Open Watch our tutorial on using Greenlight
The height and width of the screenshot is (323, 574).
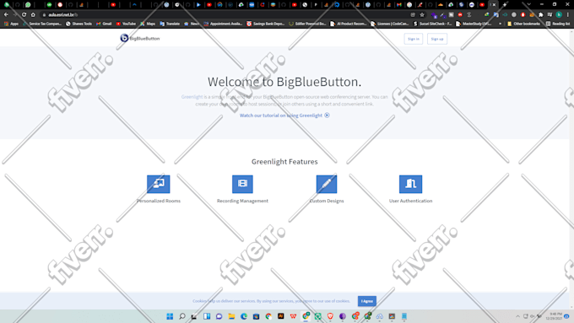pos(284,116)
